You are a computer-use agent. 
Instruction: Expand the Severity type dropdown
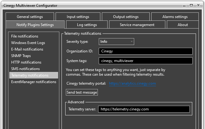click(116, 42)
